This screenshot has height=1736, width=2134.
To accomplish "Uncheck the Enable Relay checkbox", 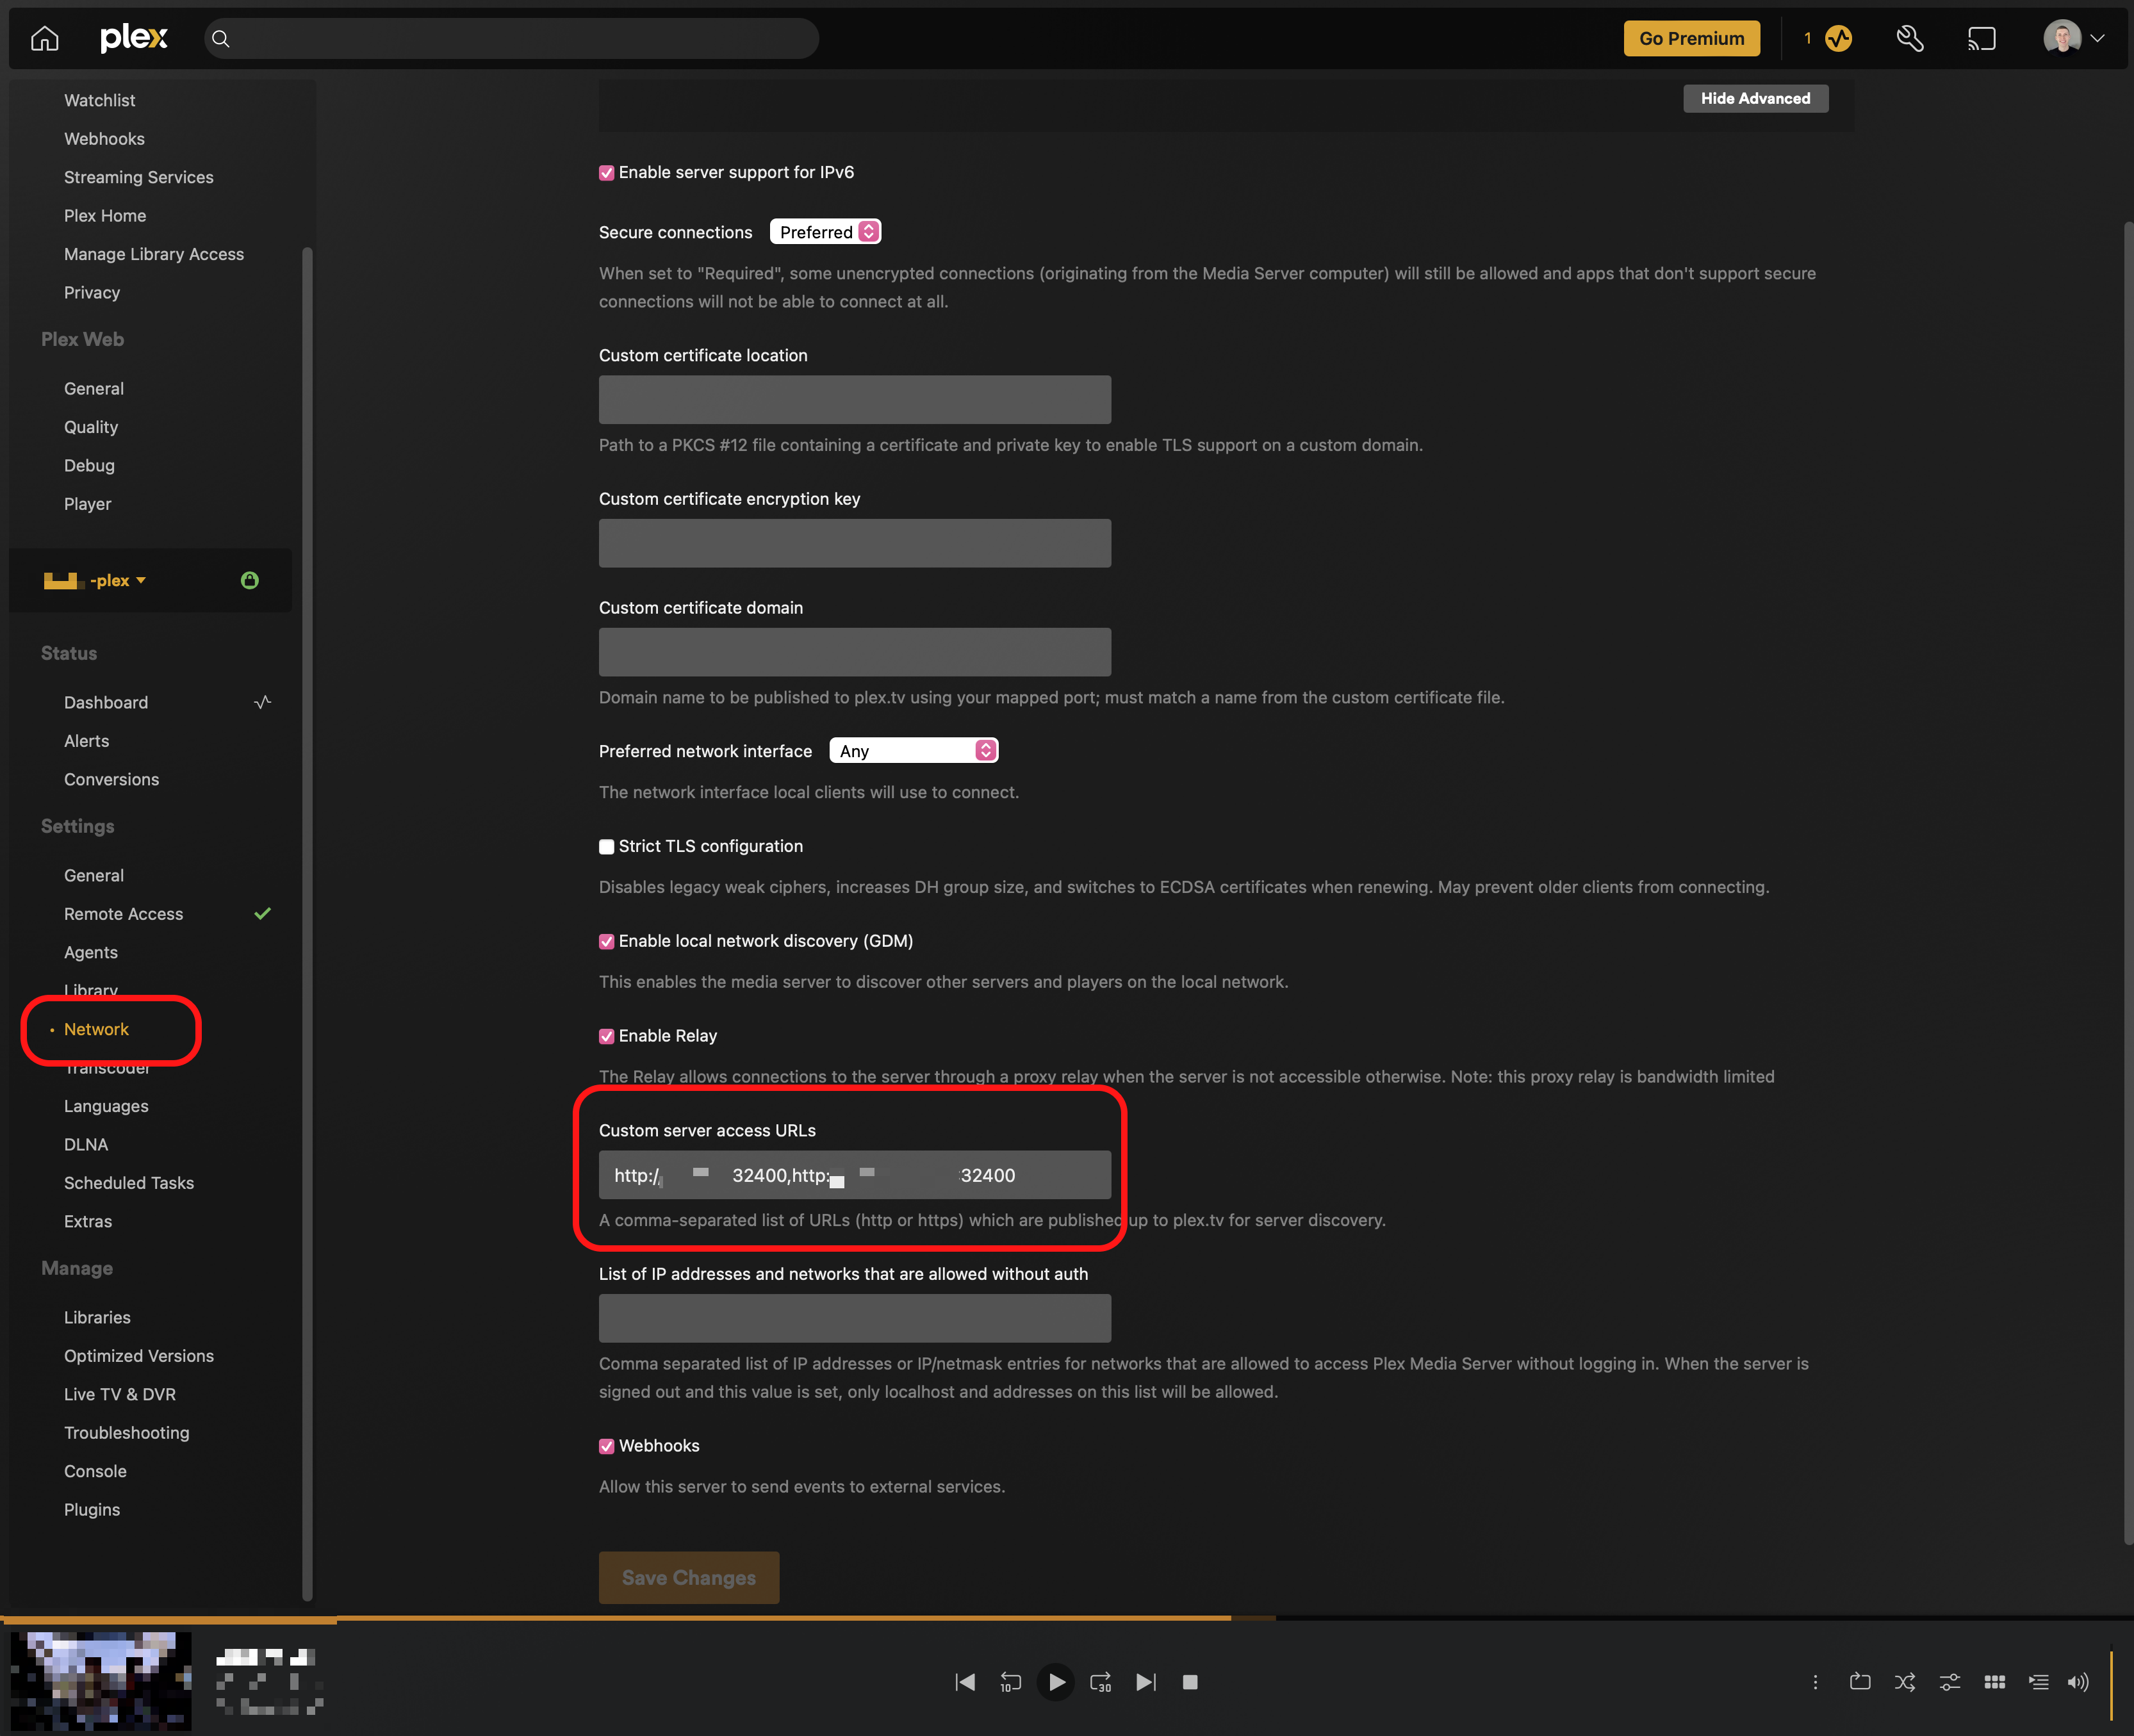I will (606, 1037).
